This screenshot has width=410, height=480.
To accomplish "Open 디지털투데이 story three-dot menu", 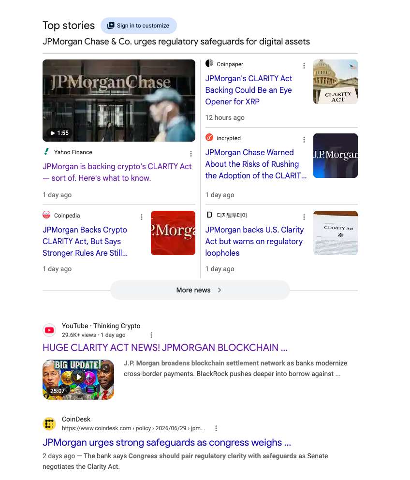I will [304, 217].
